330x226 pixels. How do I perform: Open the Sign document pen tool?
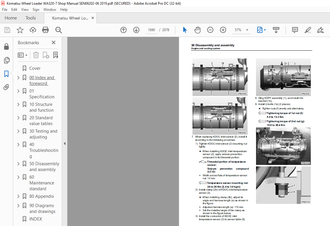pos(320,30)
